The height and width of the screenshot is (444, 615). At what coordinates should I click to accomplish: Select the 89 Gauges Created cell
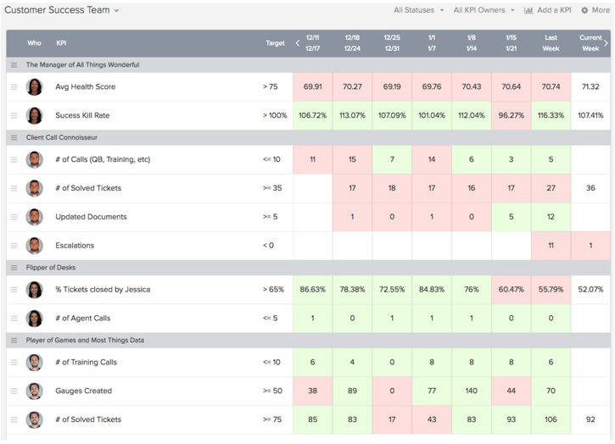(352, 391)
